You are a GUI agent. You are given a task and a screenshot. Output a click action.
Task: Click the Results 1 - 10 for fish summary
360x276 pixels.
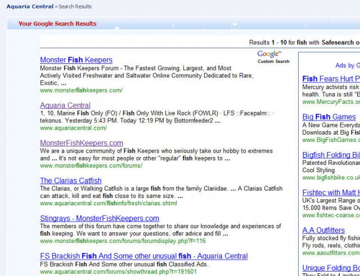[x=304, y=43]
